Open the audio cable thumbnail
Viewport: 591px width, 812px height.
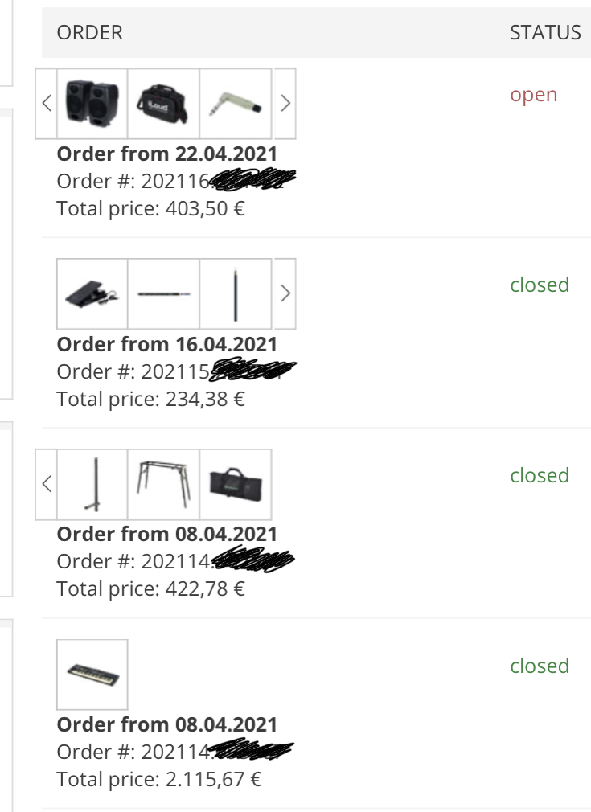pyautogui.click(x=163, y=293)
